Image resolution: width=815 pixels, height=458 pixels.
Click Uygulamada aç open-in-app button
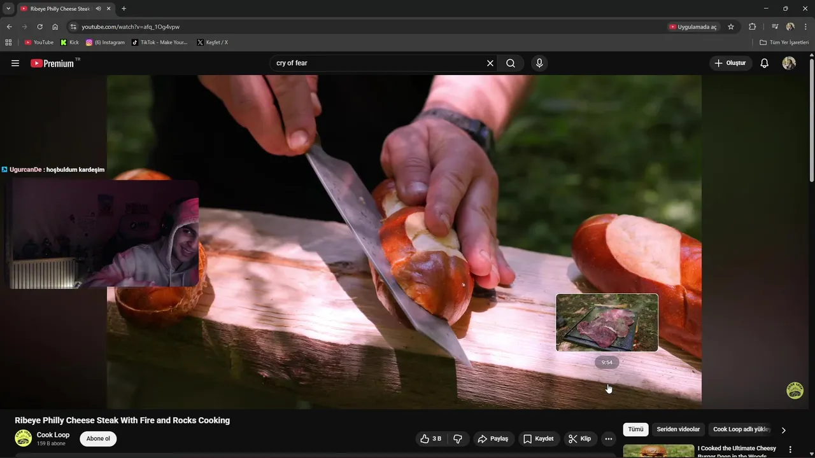click(x=693, y=27)
